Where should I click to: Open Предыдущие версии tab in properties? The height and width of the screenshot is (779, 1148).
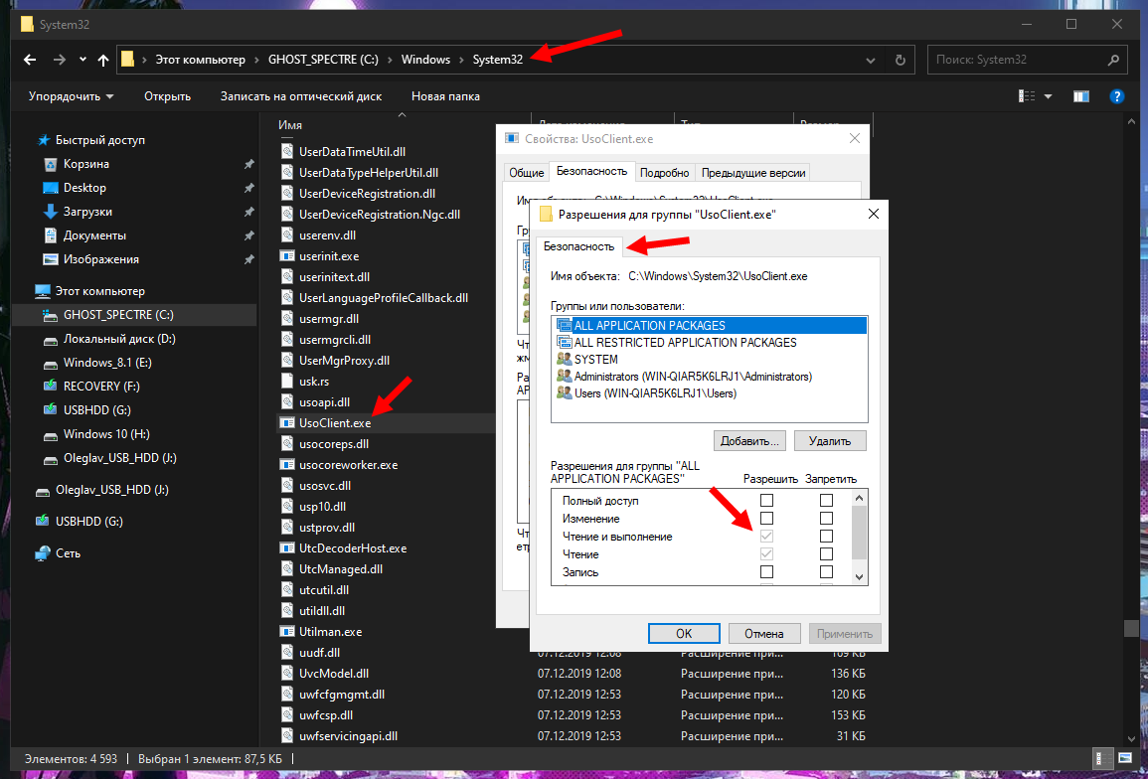(753, 173)
